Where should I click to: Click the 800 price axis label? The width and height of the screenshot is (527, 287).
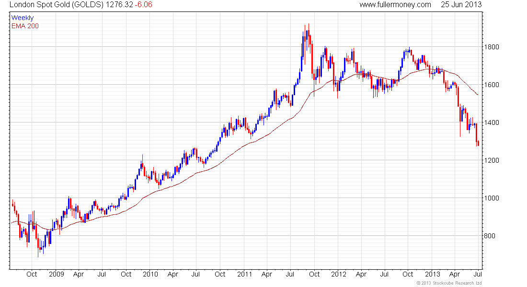490,236
